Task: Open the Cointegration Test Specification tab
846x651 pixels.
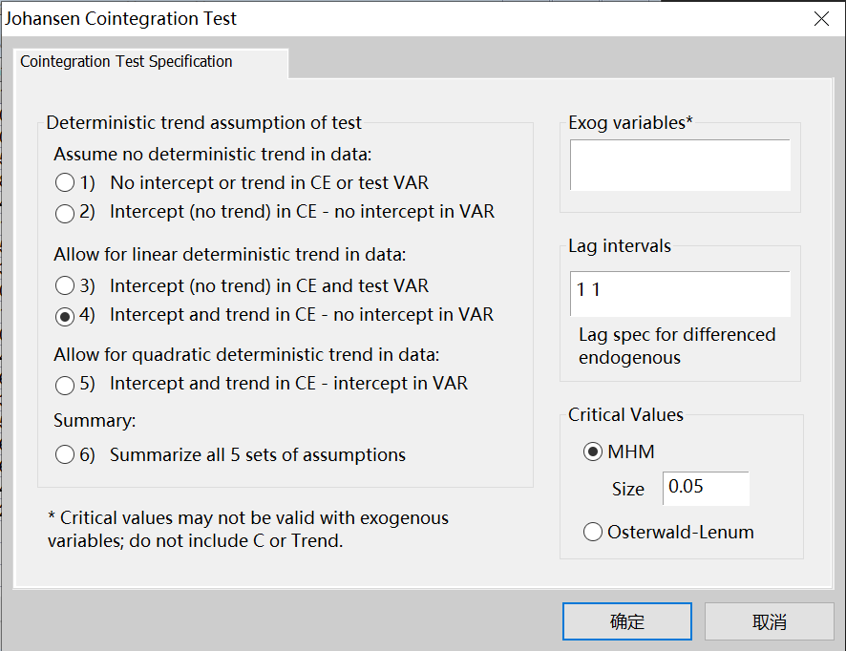Action: (x=126, y=62)
